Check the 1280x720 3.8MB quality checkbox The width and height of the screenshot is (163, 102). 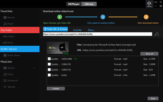pyautogui.click(x=49, y=64)
